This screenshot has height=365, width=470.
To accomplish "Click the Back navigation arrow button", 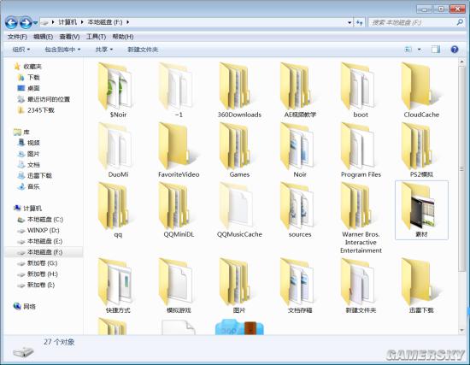I will coord(11,22).
